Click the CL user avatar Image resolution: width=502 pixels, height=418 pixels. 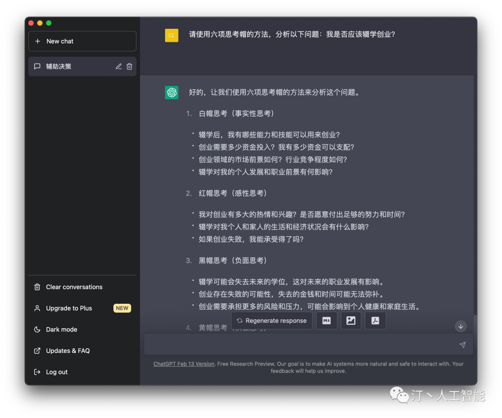pos(172,35)
